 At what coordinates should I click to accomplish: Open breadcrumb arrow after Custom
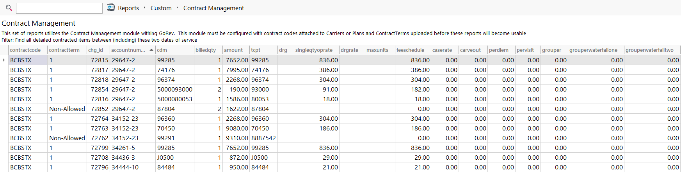click(x=177, y=8)
